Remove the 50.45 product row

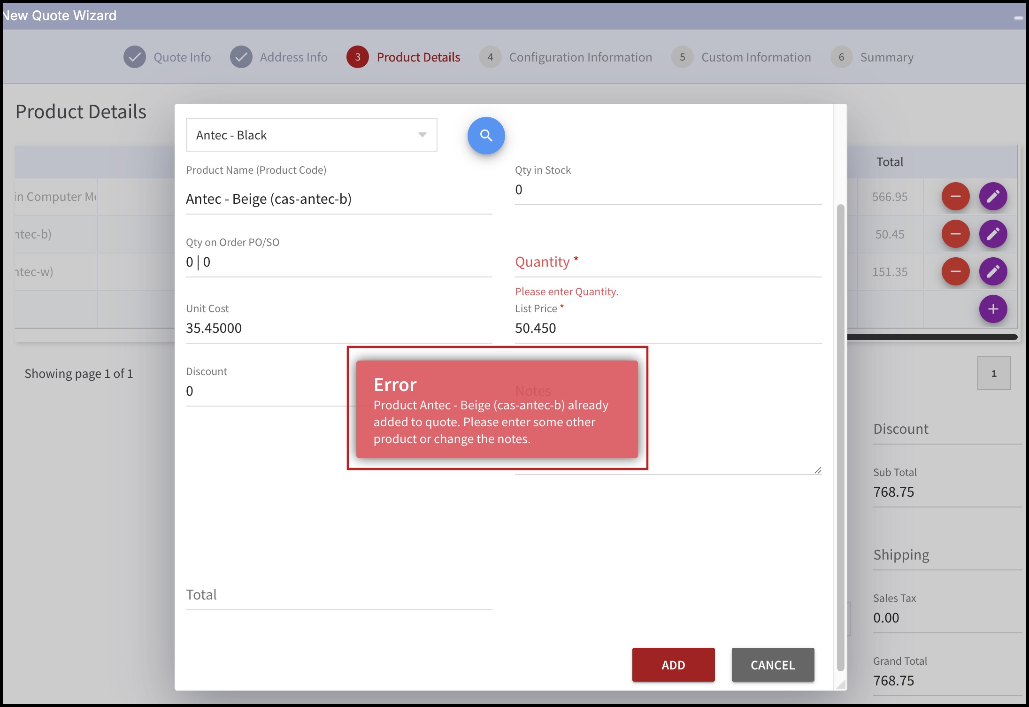point(955,234)
